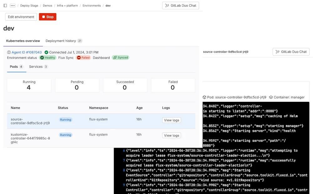This screenshot has width=313, height=194.
Task: View logs for kustomize-controller pod
Action: tap(172, 136)
